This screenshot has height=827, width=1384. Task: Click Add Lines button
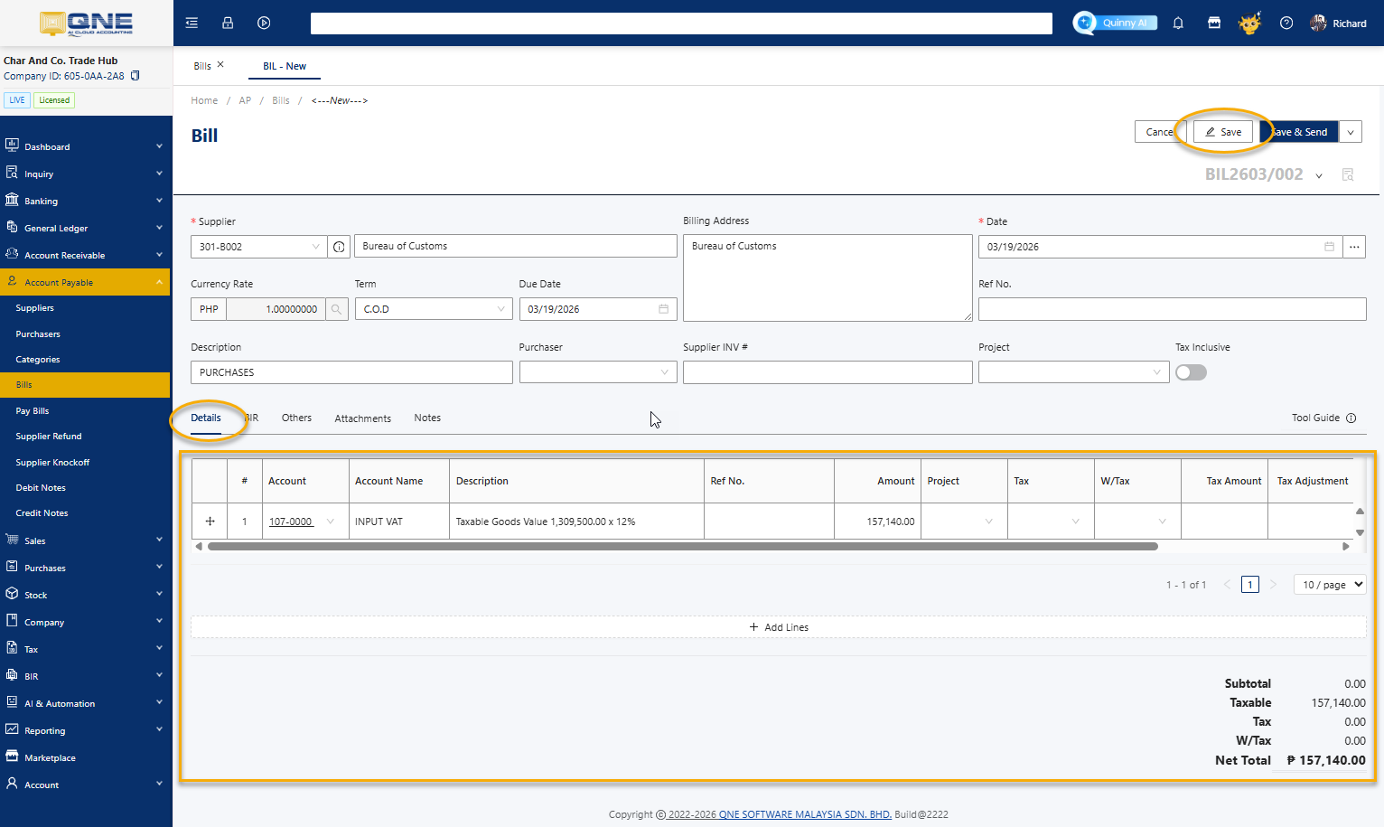(779, 627)
